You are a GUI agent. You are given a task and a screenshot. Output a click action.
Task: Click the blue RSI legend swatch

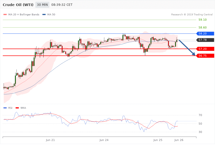point(5,108)
